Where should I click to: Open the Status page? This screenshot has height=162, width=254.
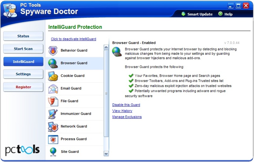(x=23, y=36)
